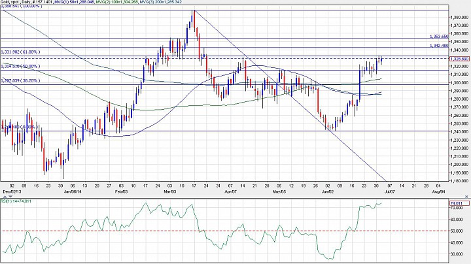Click the Apr/07 date on the time axis

(230, 191)
